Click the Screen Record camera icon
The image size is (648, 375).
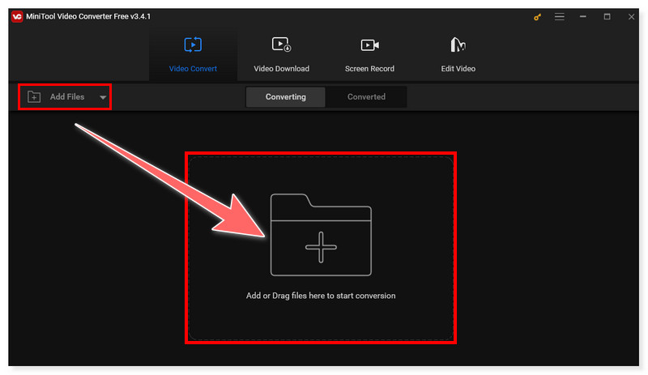point(369,45)
